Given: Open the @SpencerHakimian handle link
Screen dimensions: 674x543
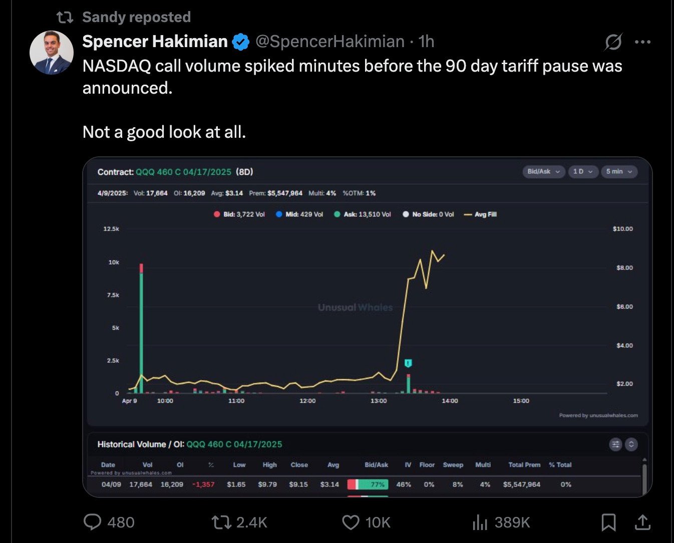Looking at the screenshot, I should pos(329,42).
